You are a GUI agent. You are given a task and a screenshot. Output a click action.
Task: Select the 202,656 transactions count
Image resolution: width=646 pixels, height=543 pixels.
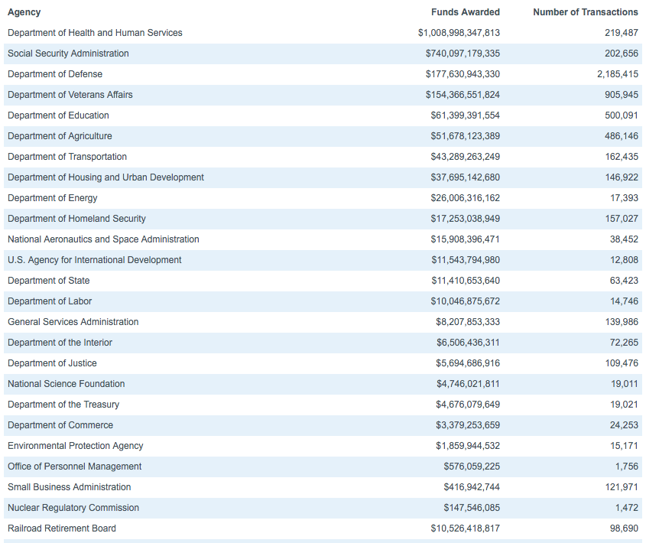622,54
